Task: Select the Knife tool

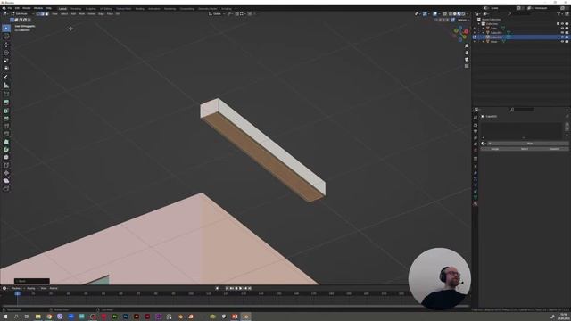Action: coord(6,135)
